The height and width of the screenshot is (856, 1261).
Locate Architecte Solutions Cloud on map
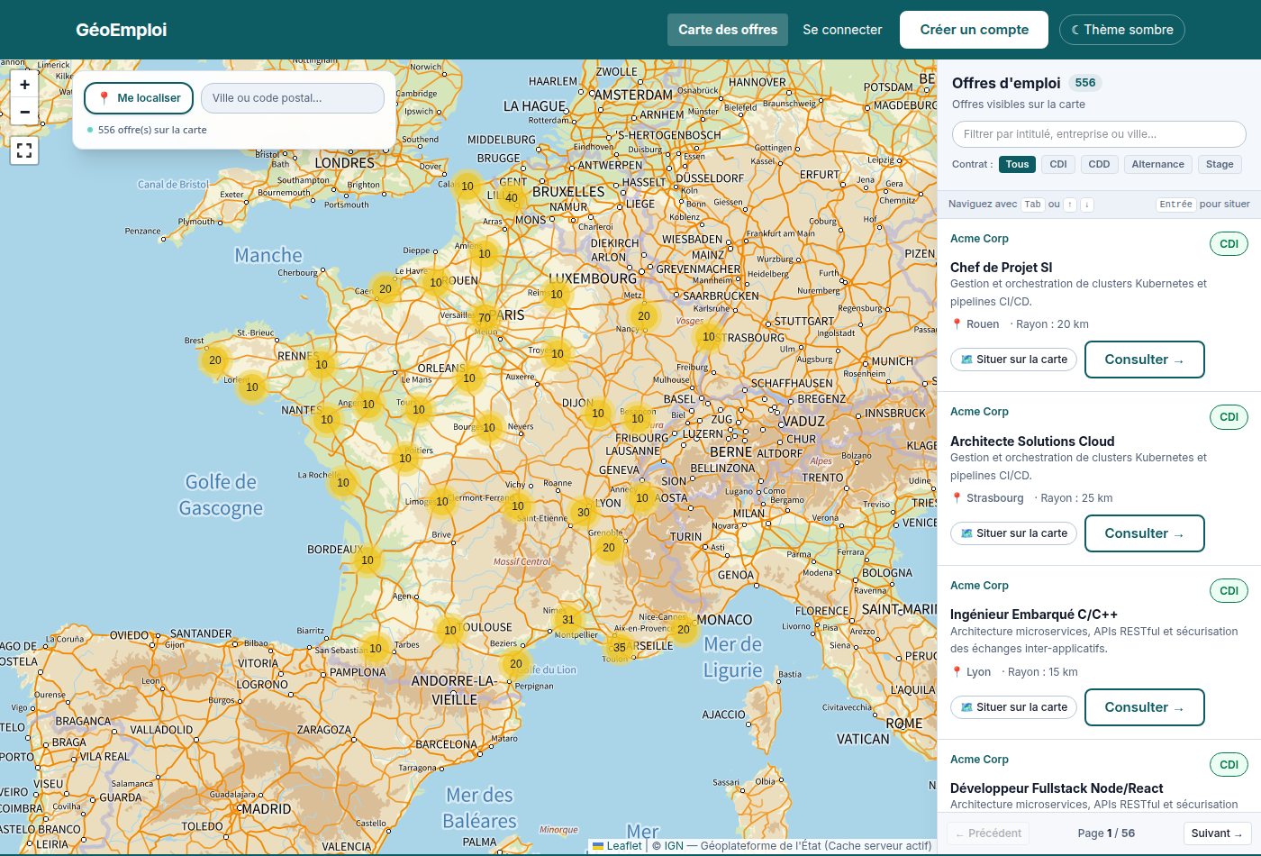[1013, 533]
